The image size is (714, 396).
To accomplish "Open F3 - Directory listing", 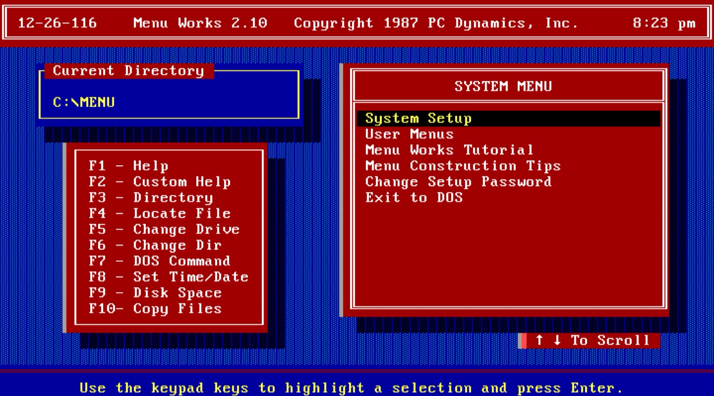I will 151,198.
